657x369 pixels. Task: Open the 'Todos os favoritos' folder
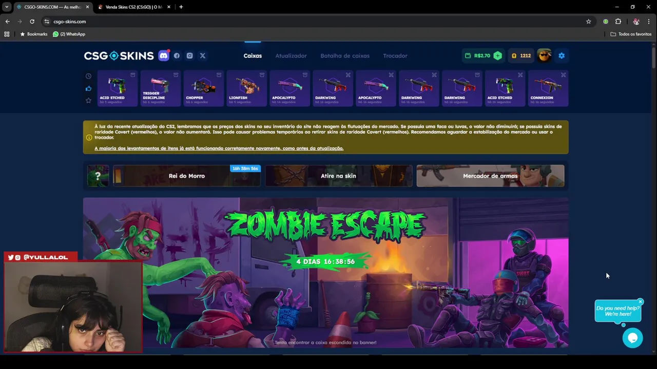(x=631, y=34)
